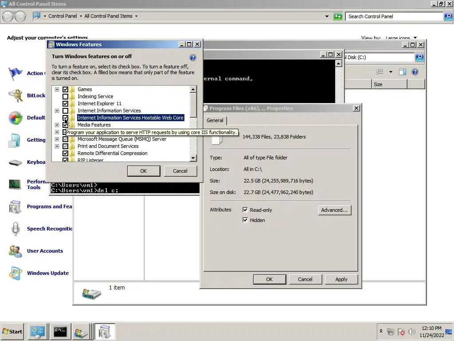Open the Keyboard icon
Screen dimensions: 454x341
[x=16, y=163]
